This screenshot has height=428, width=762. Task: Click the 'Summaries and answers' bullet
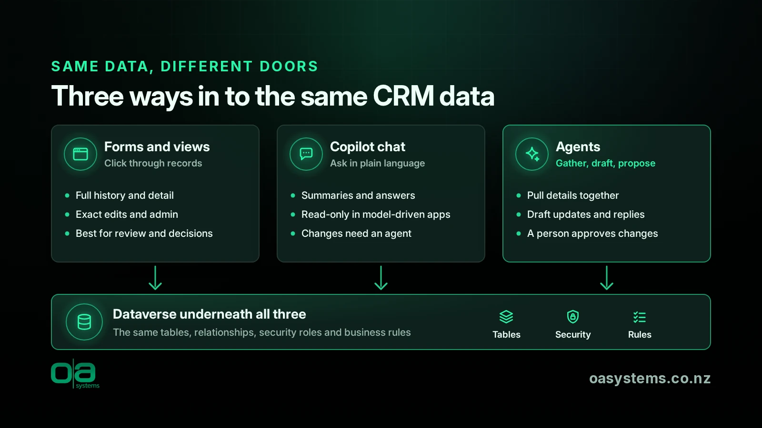click(x=358, y=195)
